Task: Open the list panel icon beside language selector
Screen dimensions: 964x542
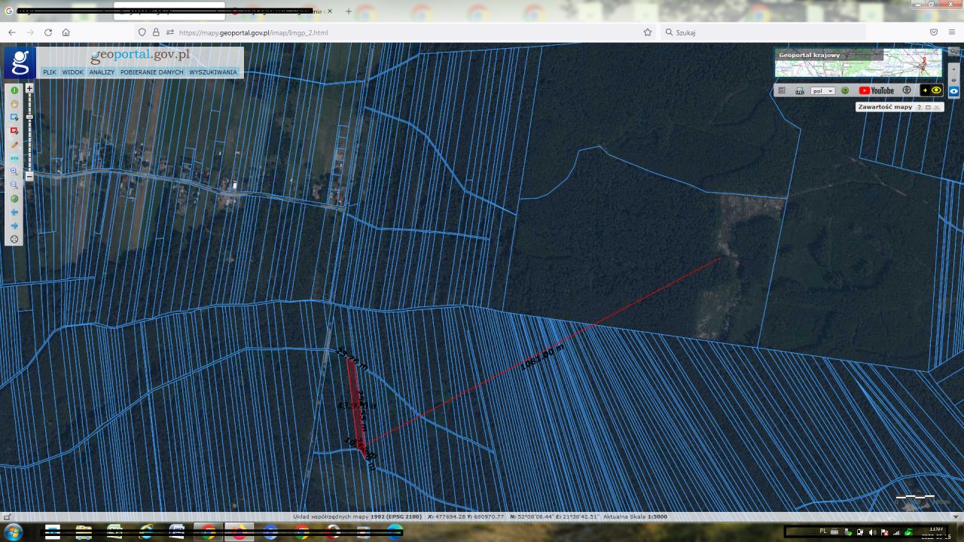Action: 782,90
